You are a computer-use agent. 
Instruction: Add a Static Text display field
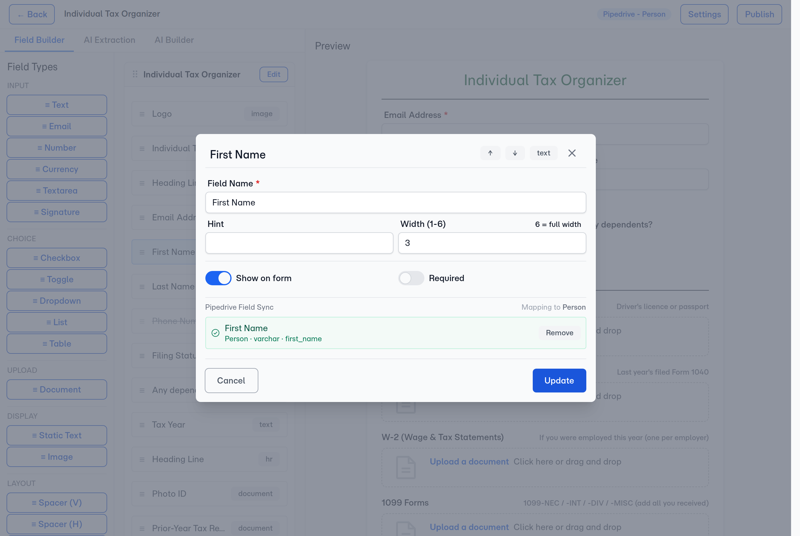[x=57, y=435]
